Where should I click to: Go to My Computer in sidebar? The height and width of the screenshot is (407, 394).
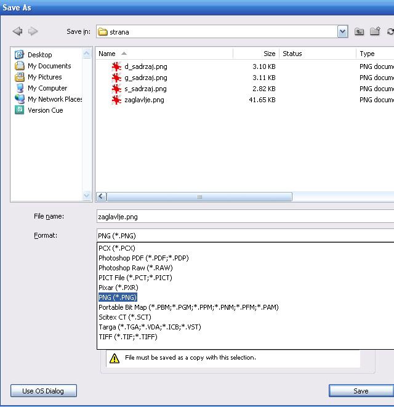coord(47,88)
